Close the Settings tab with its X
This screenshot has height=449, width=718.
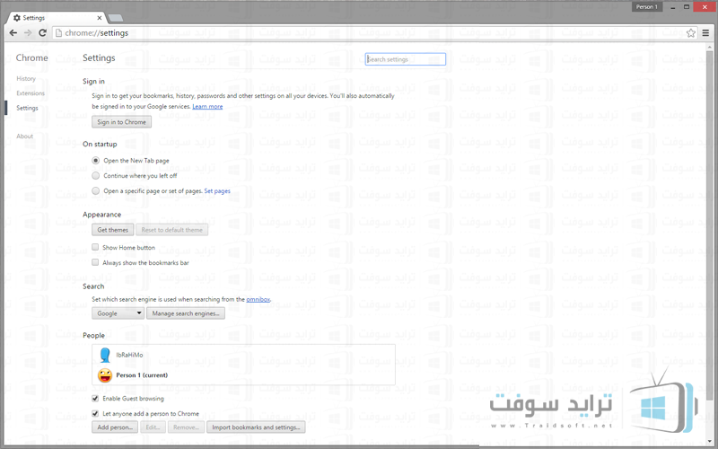tap(100, 18)
